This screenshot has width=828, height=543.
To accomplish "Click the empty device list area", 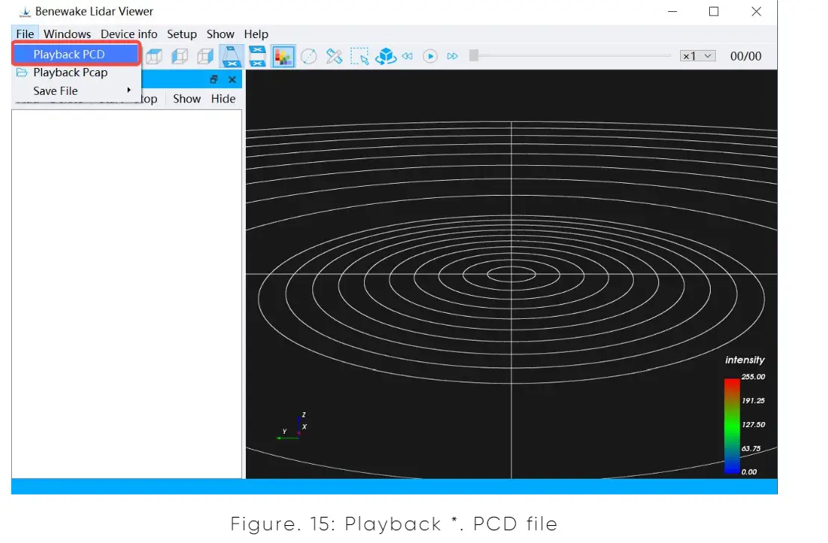I will [x=127, y=294].
